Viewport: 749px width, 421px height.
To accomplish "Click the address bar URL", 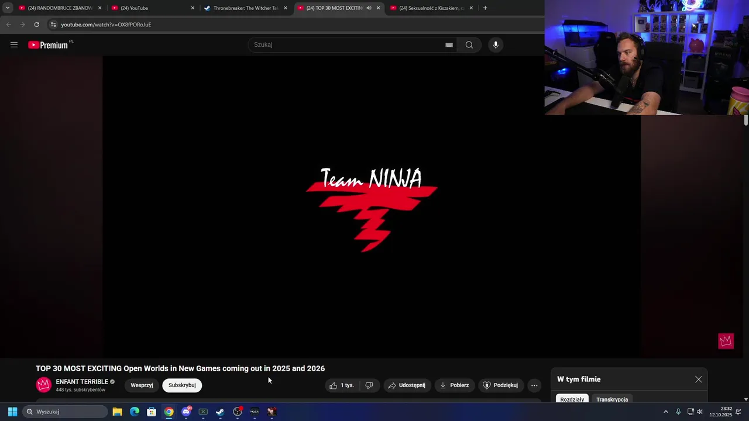I will pyautogui.click(x=106, y=25).
